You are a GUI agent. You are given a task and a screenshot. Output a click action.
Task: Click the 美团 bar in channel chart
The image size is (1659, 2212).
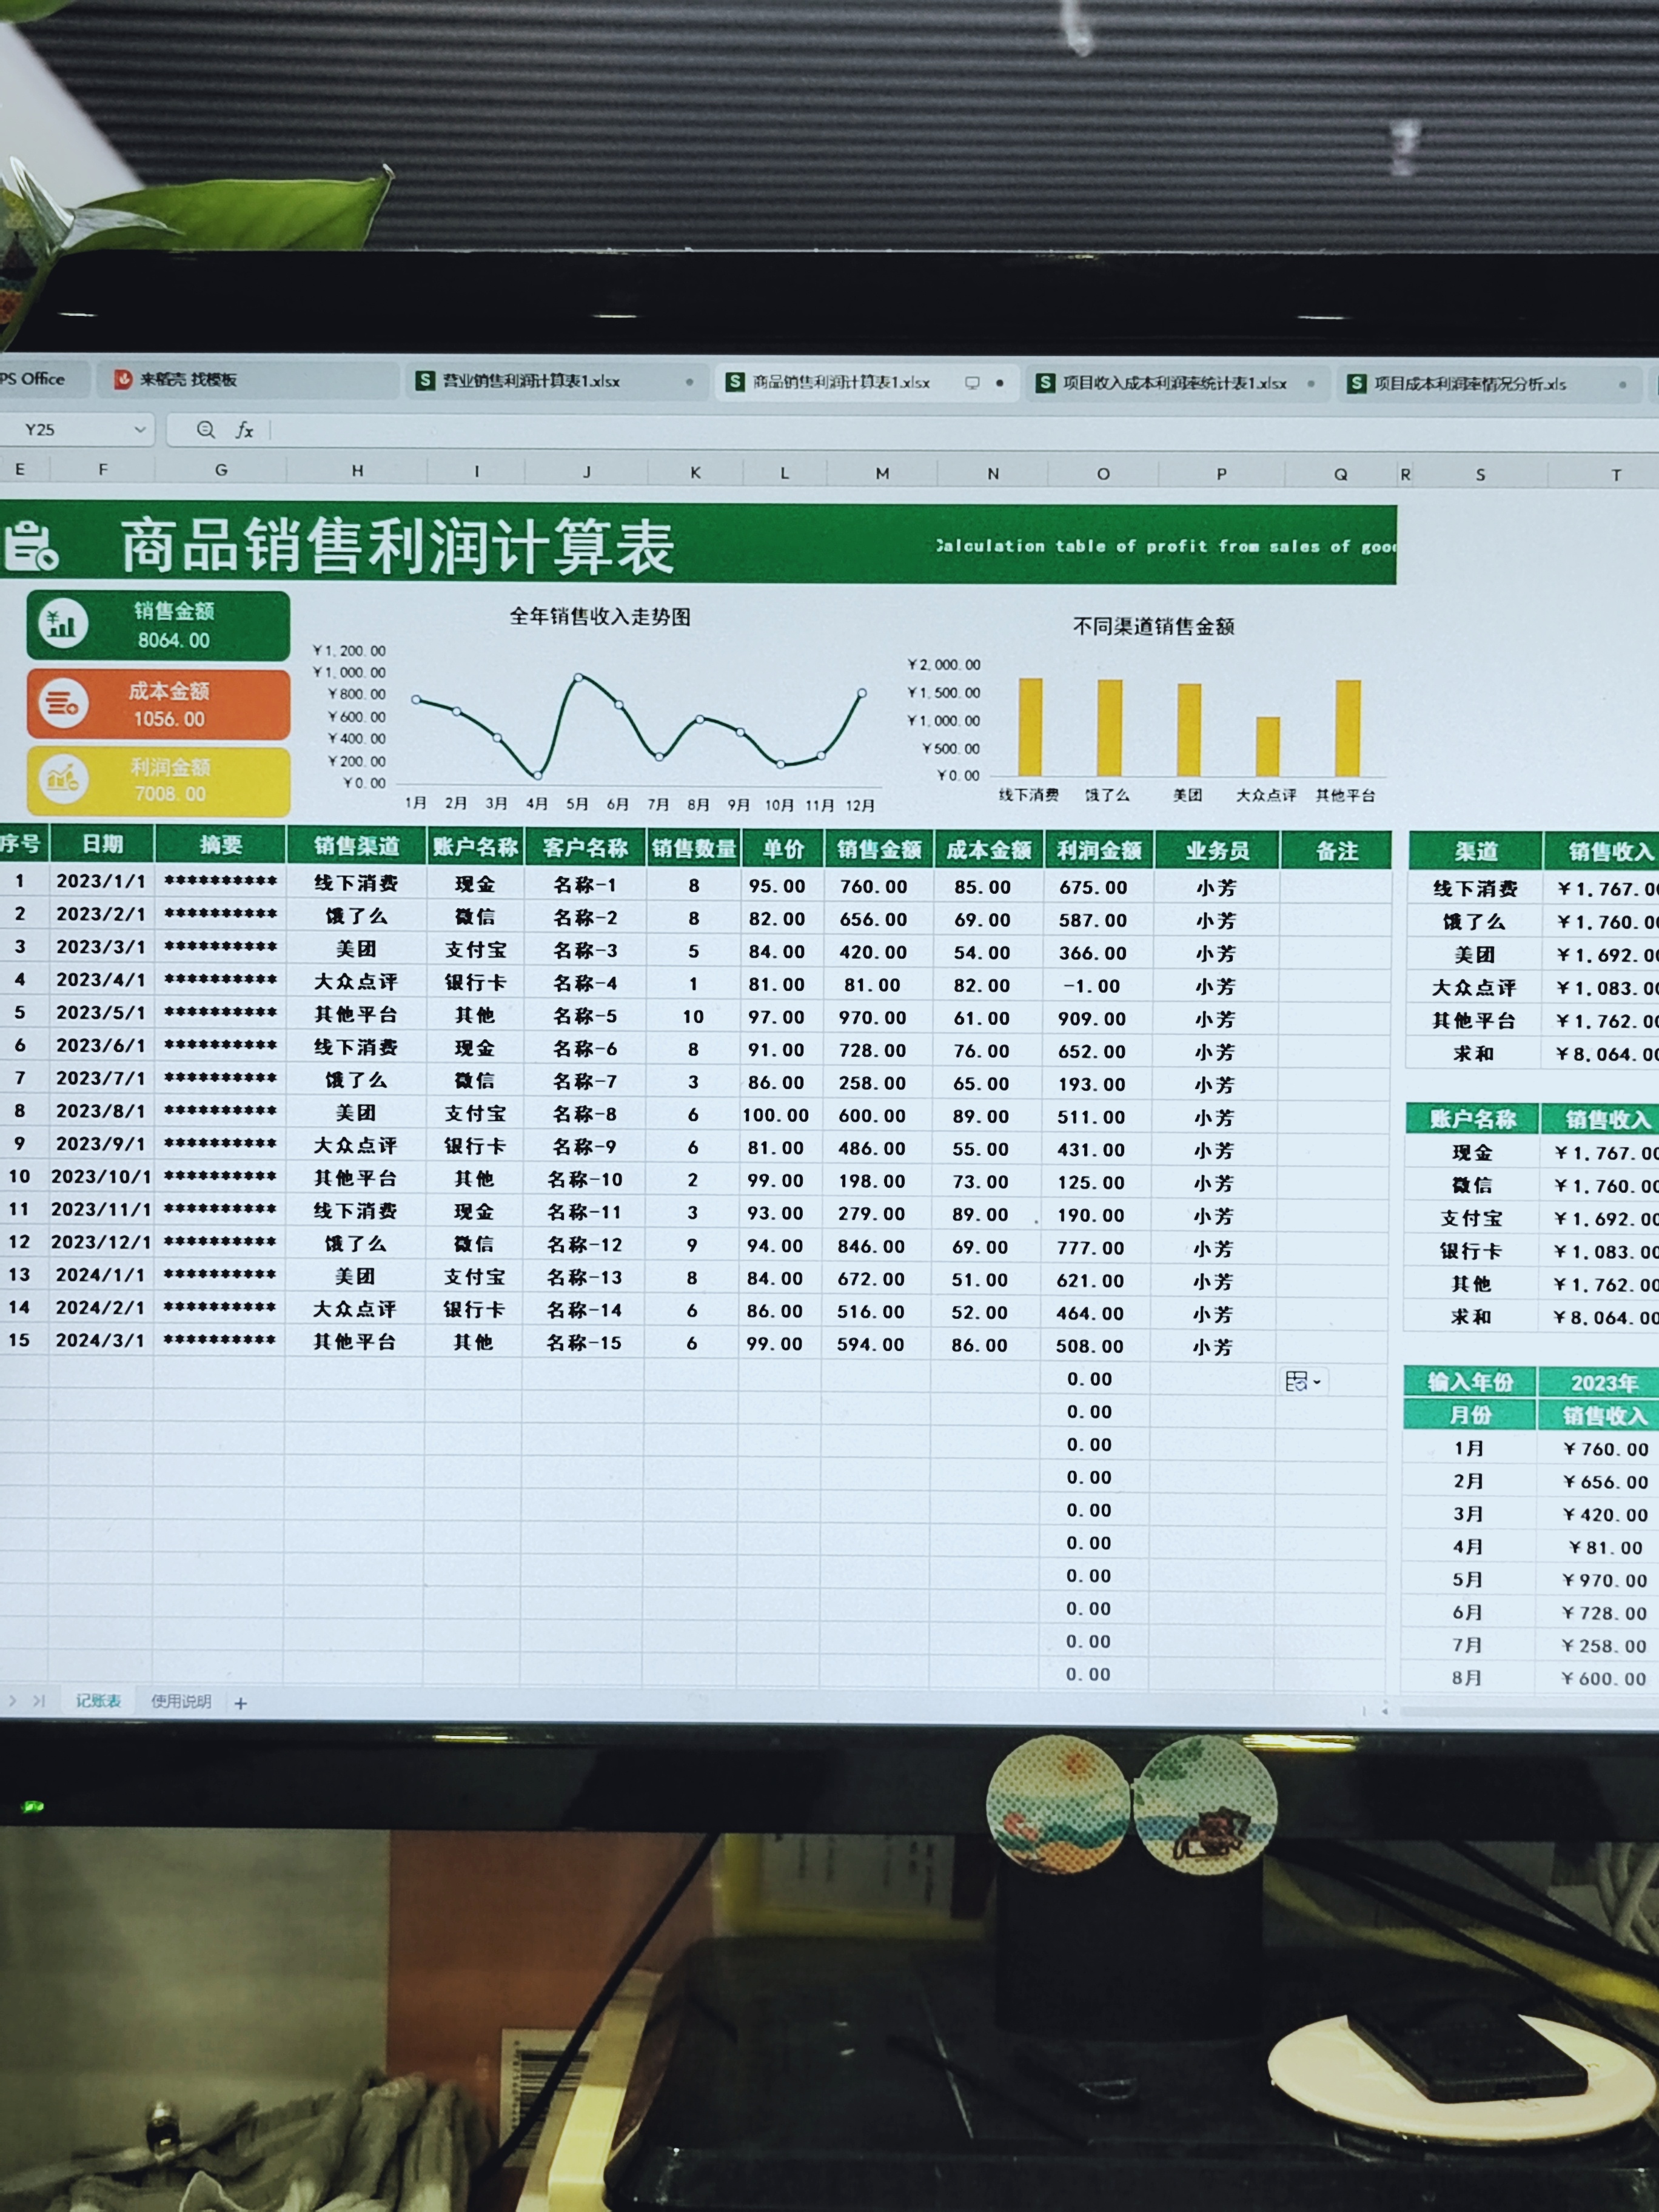[1189, 729]
